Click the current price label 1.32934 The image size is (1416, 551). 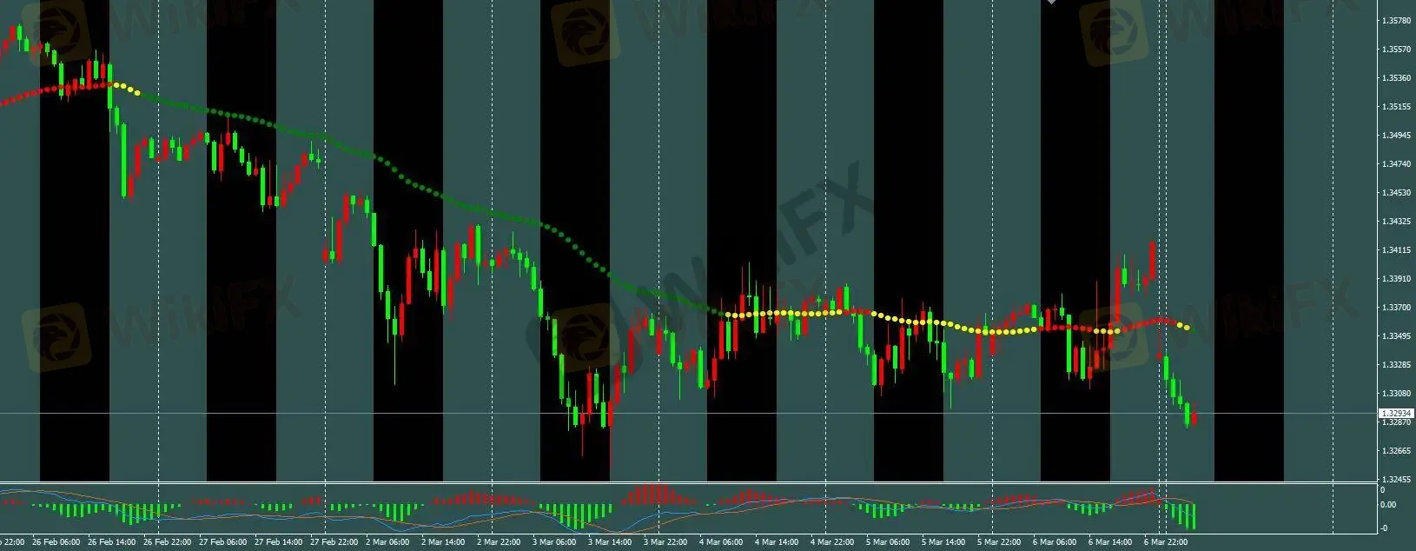[1395, 414]
